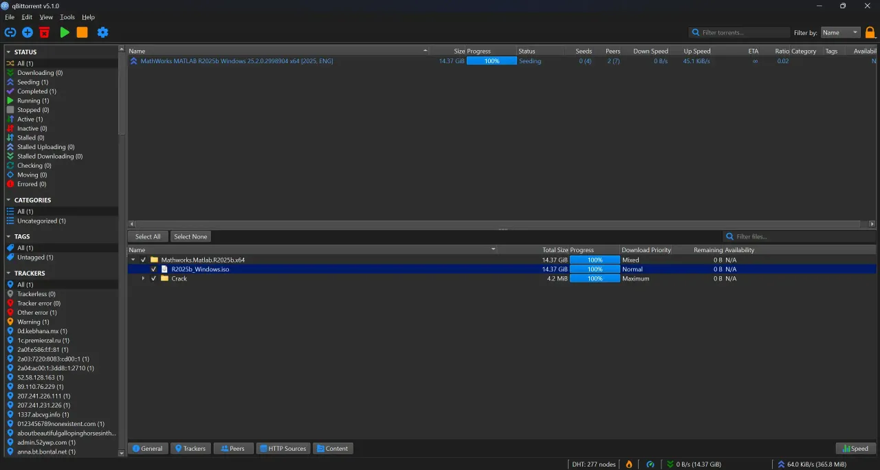Uncheck the Mathworks.Matlab.R2025b.x64 folder checkbox
This screenshot has width=880, height=470.
144,260
